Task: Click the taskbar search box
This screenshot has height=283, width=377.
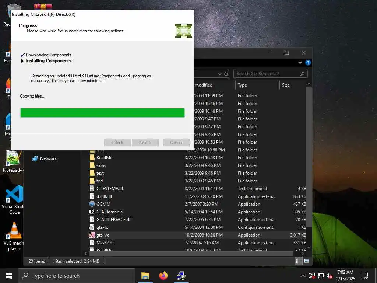Action: 77,276
